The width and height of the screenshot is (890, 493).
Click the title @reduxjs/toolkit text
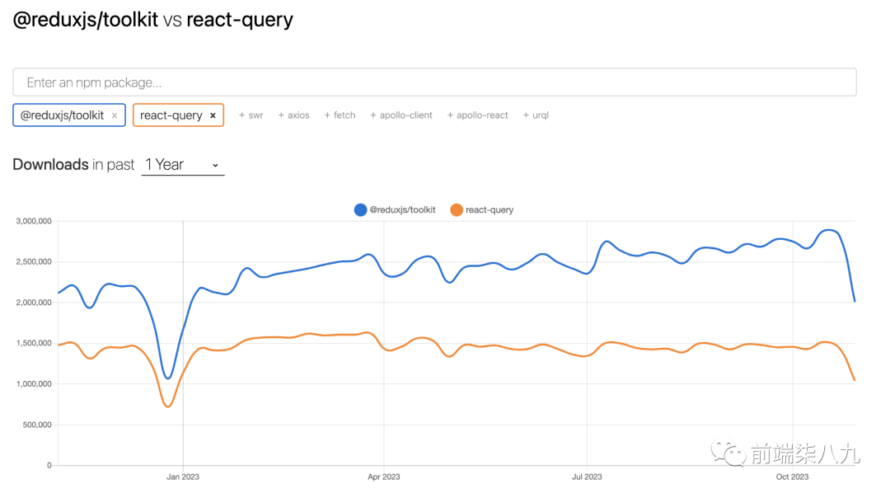click(x=85, y=20)
